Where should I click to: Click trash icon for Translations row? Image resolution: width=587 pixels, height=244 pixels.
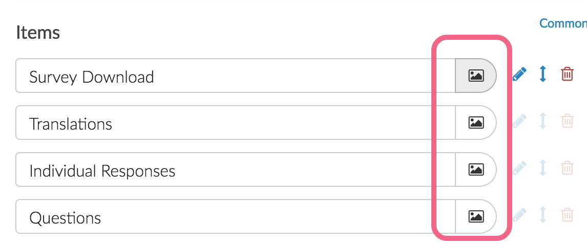tap(567, 121)
